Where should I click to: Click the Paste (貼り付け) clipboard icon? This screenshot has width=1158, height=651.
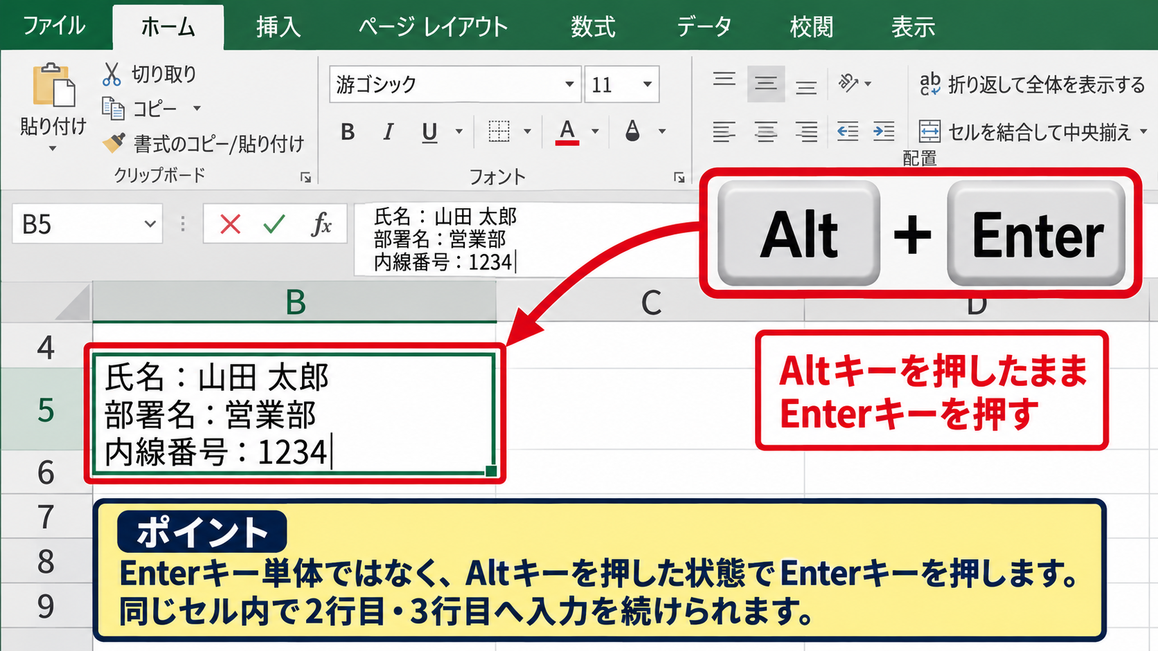pos(53,85)
